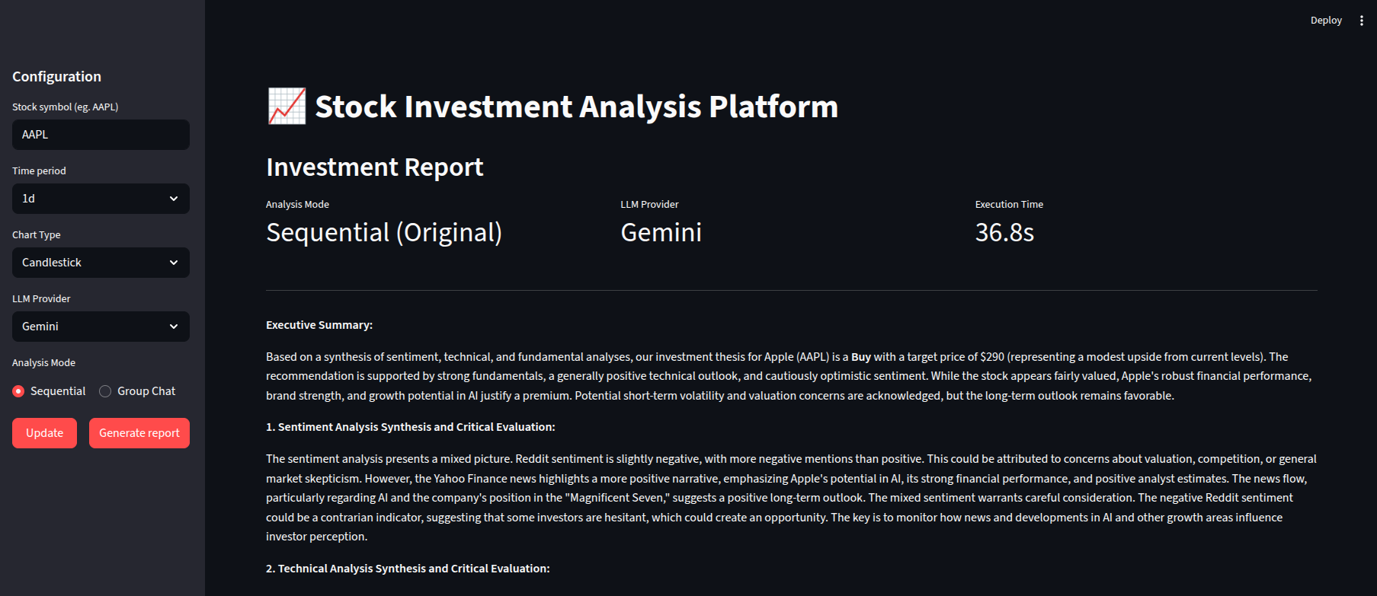Image resolution: width=1377 pixels, height=596 pixels.
Task: Click the Execution Time label
Action: click(x=1009, y=204)
